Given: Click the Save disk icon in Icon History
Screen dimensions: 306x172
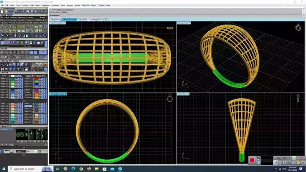Looking at the screenshot, I should coord(28,12).
